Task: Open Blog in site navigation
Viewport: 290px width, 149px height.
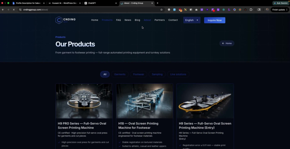Action: [x=137, y=20]
